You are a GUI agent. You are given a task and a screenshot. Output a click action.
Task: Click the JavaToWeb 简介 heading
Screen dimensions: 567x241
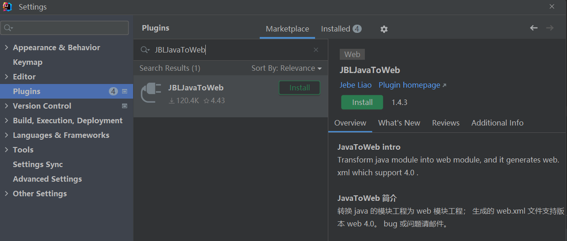coord(367,198)
